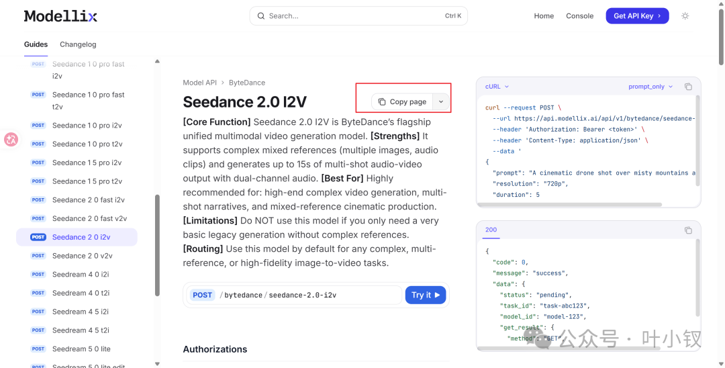Viewport: 725px width, 368px height.
Task: Open the cURL language dropdown
Action: click(x=497, y=87)
